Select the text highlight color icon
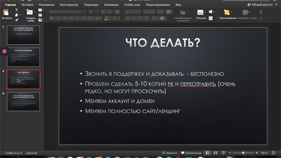Image resolution: width=281 pixels, height=158 pixels. click(x=106, y=18)
